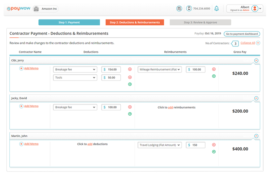The width and height of the screenshot is (269, 175).
Task: Open Mileage Reimbursement dropdown for Cibi, Jerry
Action: pos(160,69)
